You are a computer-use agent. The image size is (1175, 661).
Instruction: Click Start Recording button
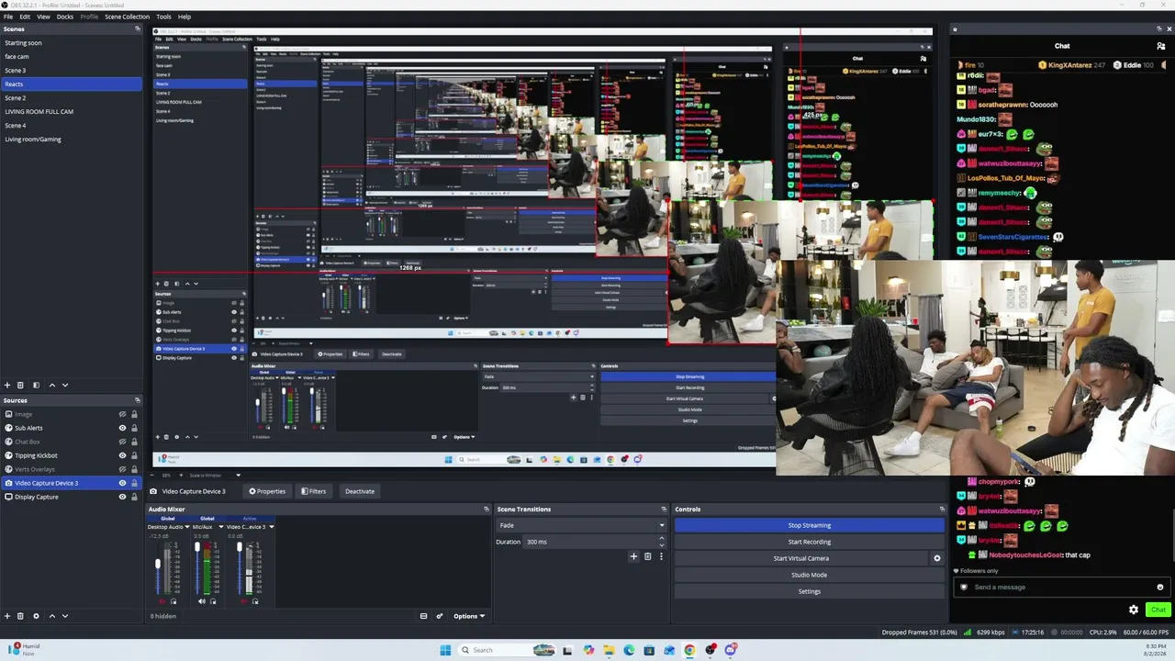809,542
